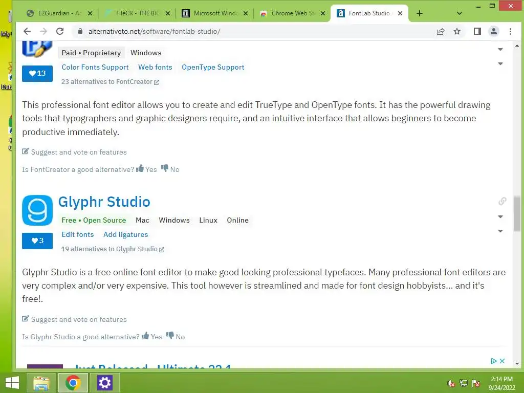Open the tab search chevron
Image resolution: width=524 pixels, height=393 pixels.
pos(459,13)
